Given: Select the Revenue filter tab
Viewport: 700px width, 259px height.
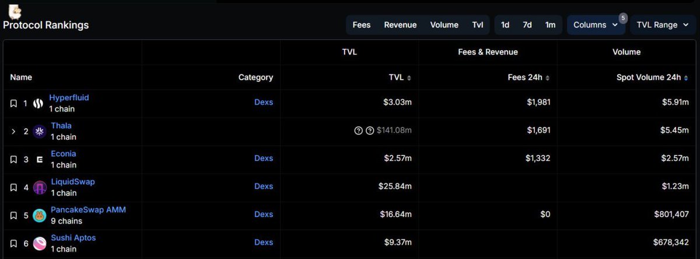Looking at the screenshot, I should click(400, 25).
